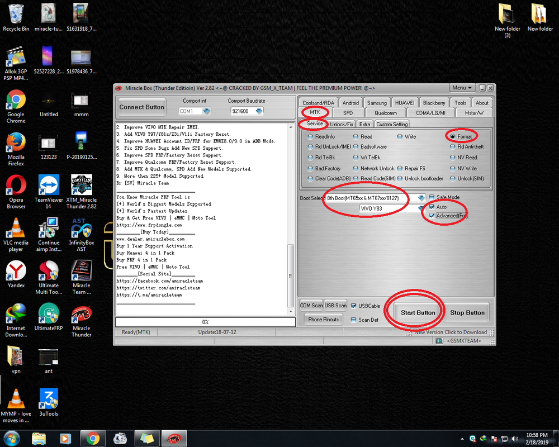Viewport: 559px width, 447px height.
Task: Select the XTM_Miracle Thunder 2.82 icon
Action: coord(81,192)
